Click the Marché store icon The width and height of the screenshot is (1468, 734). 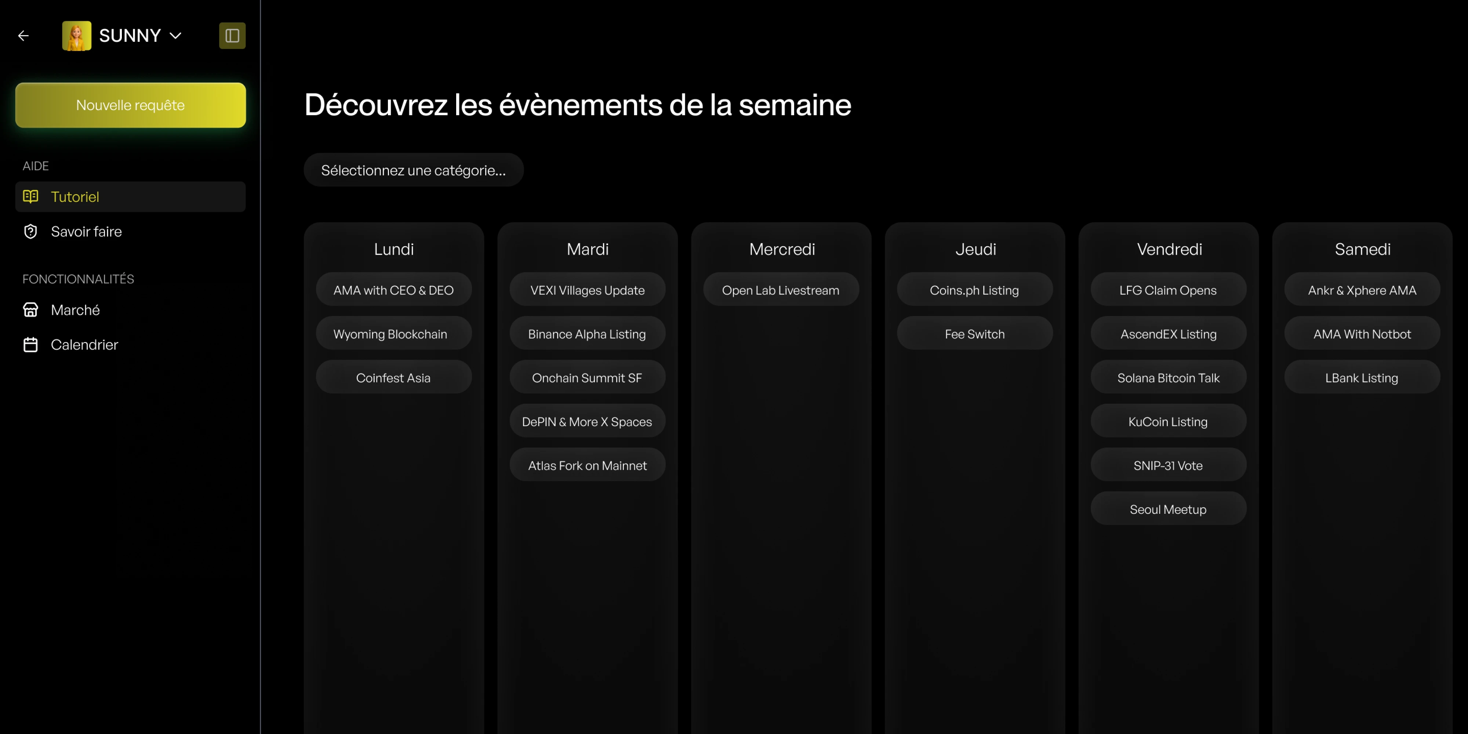31,310
